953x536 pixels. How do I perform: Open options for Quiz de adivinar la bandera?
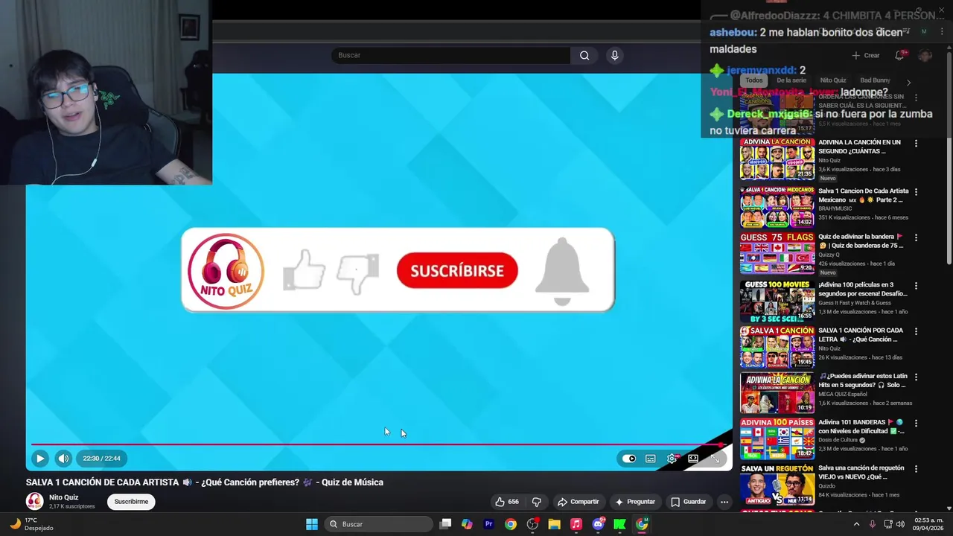916,237
